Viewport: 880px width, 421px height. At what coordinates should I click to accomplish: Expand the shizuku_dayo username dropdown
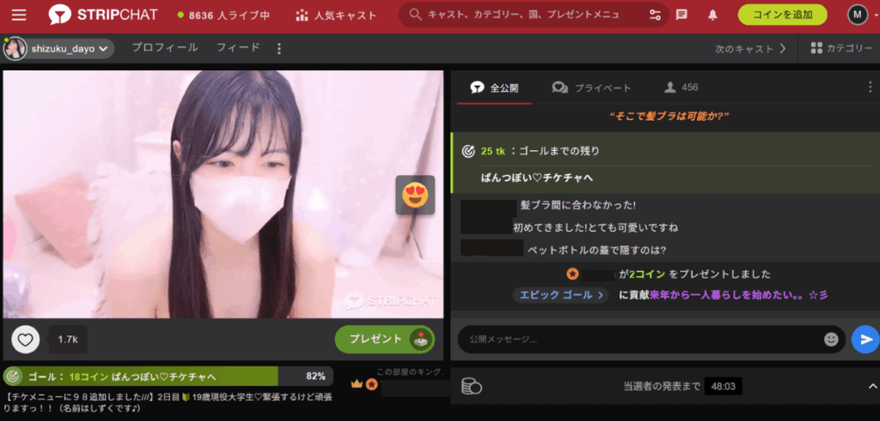[105, 50]
